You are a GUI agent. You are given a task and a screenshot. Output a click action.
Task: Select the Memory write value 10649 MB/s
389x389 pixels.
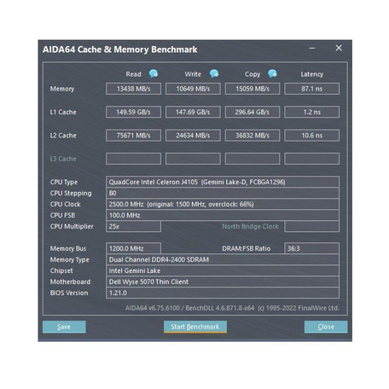point(193,89)
